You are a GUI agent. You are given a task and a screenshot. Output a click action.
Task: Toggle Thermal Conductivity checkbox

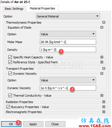click(10, 96)
